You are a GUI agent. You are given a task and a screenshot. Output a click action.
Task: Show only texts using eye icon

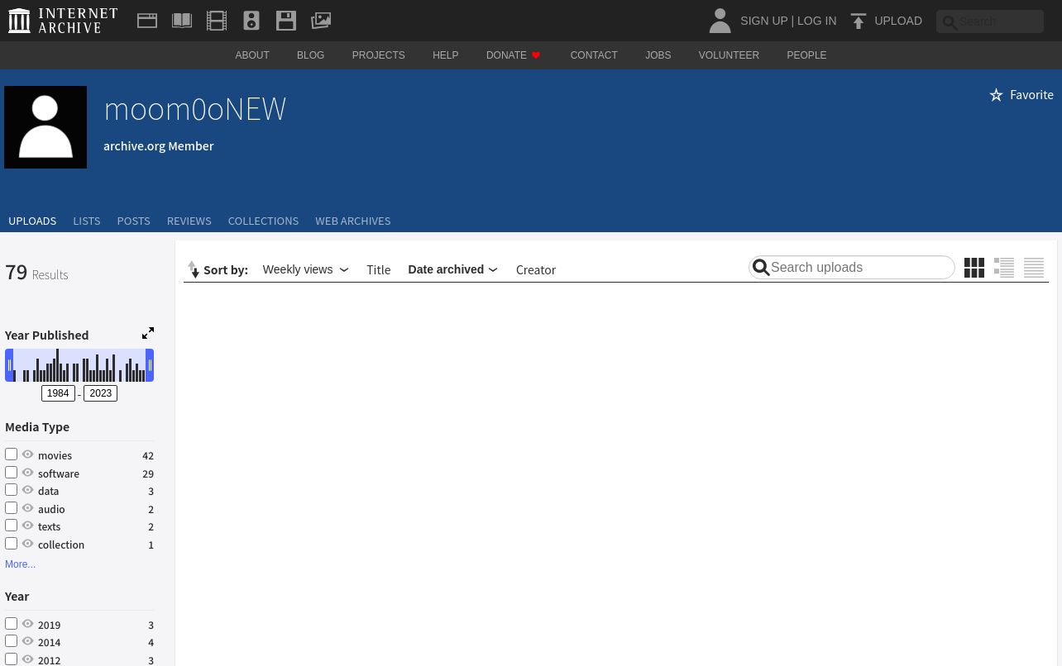28,526
